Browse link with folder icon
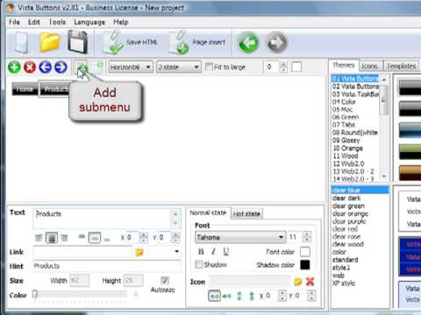This screenshot has width=421, height=315. pyautogui.click(x=139, y=252)
